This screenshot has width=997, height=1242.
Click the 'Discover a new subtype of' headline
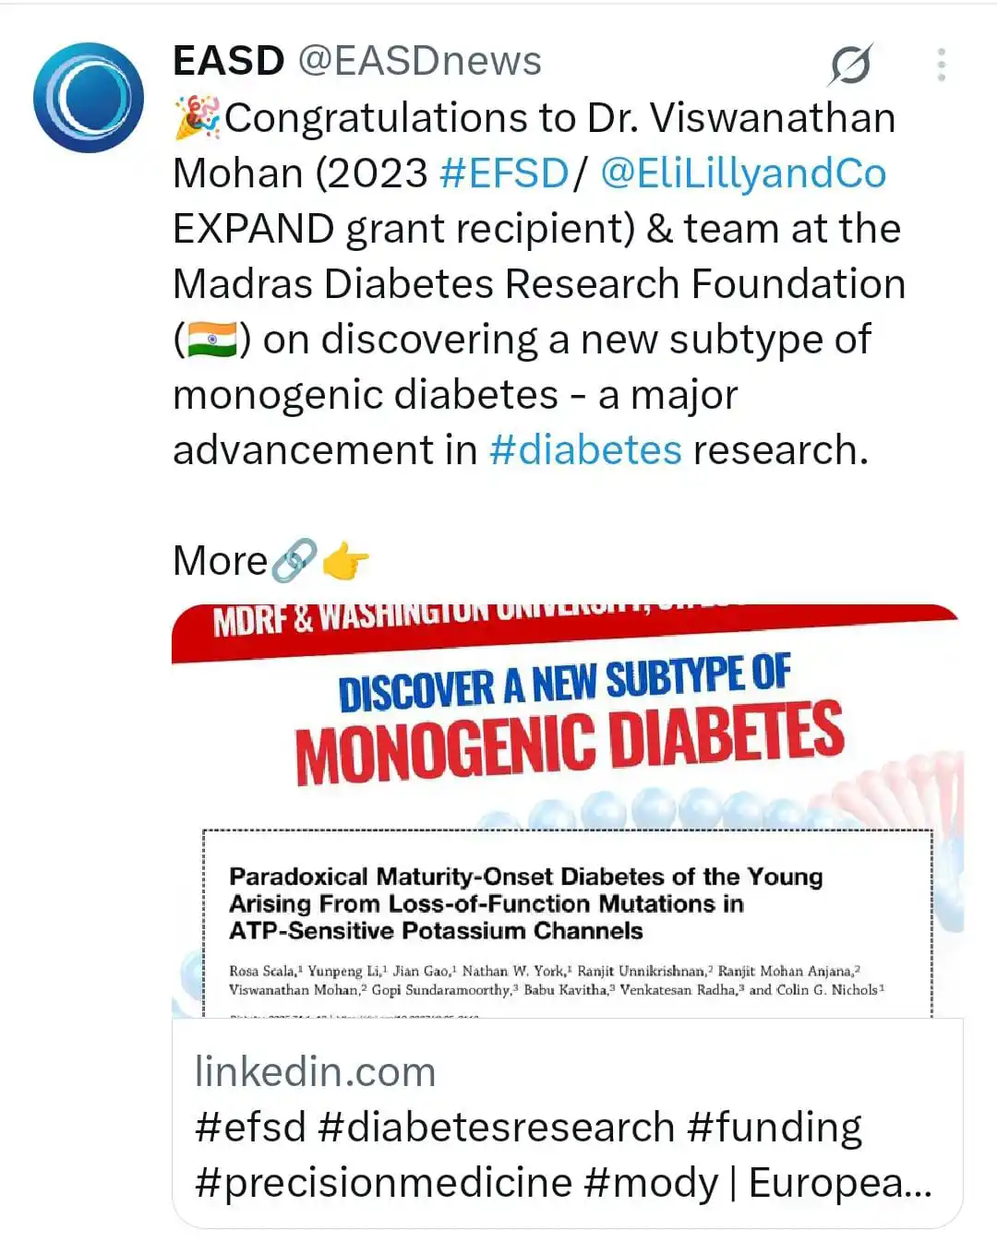click(x=564, y=683)
